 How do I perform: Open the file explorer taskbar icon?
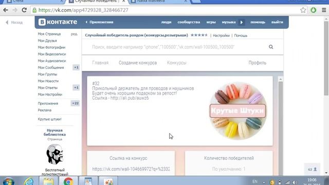pos(48,181)
